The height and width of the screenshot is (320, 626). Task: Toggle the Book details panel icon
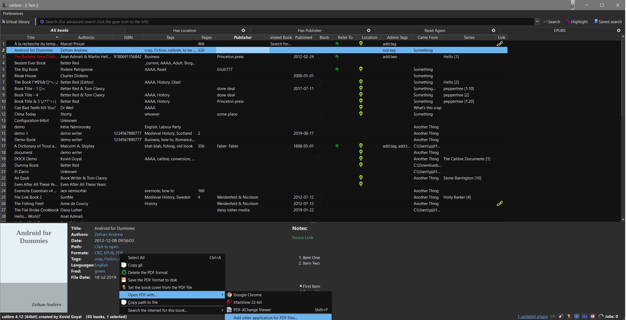569,317
